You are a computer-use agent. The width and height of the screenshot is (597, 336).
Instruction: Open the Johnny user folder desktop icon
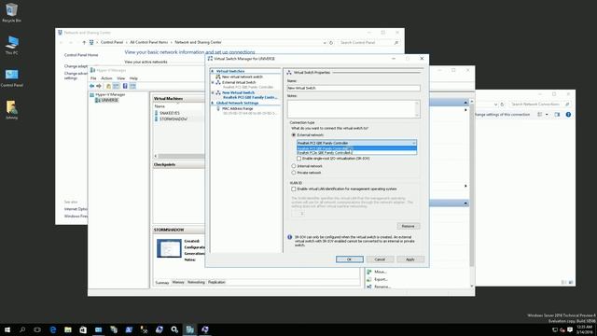tap(11, 110)
